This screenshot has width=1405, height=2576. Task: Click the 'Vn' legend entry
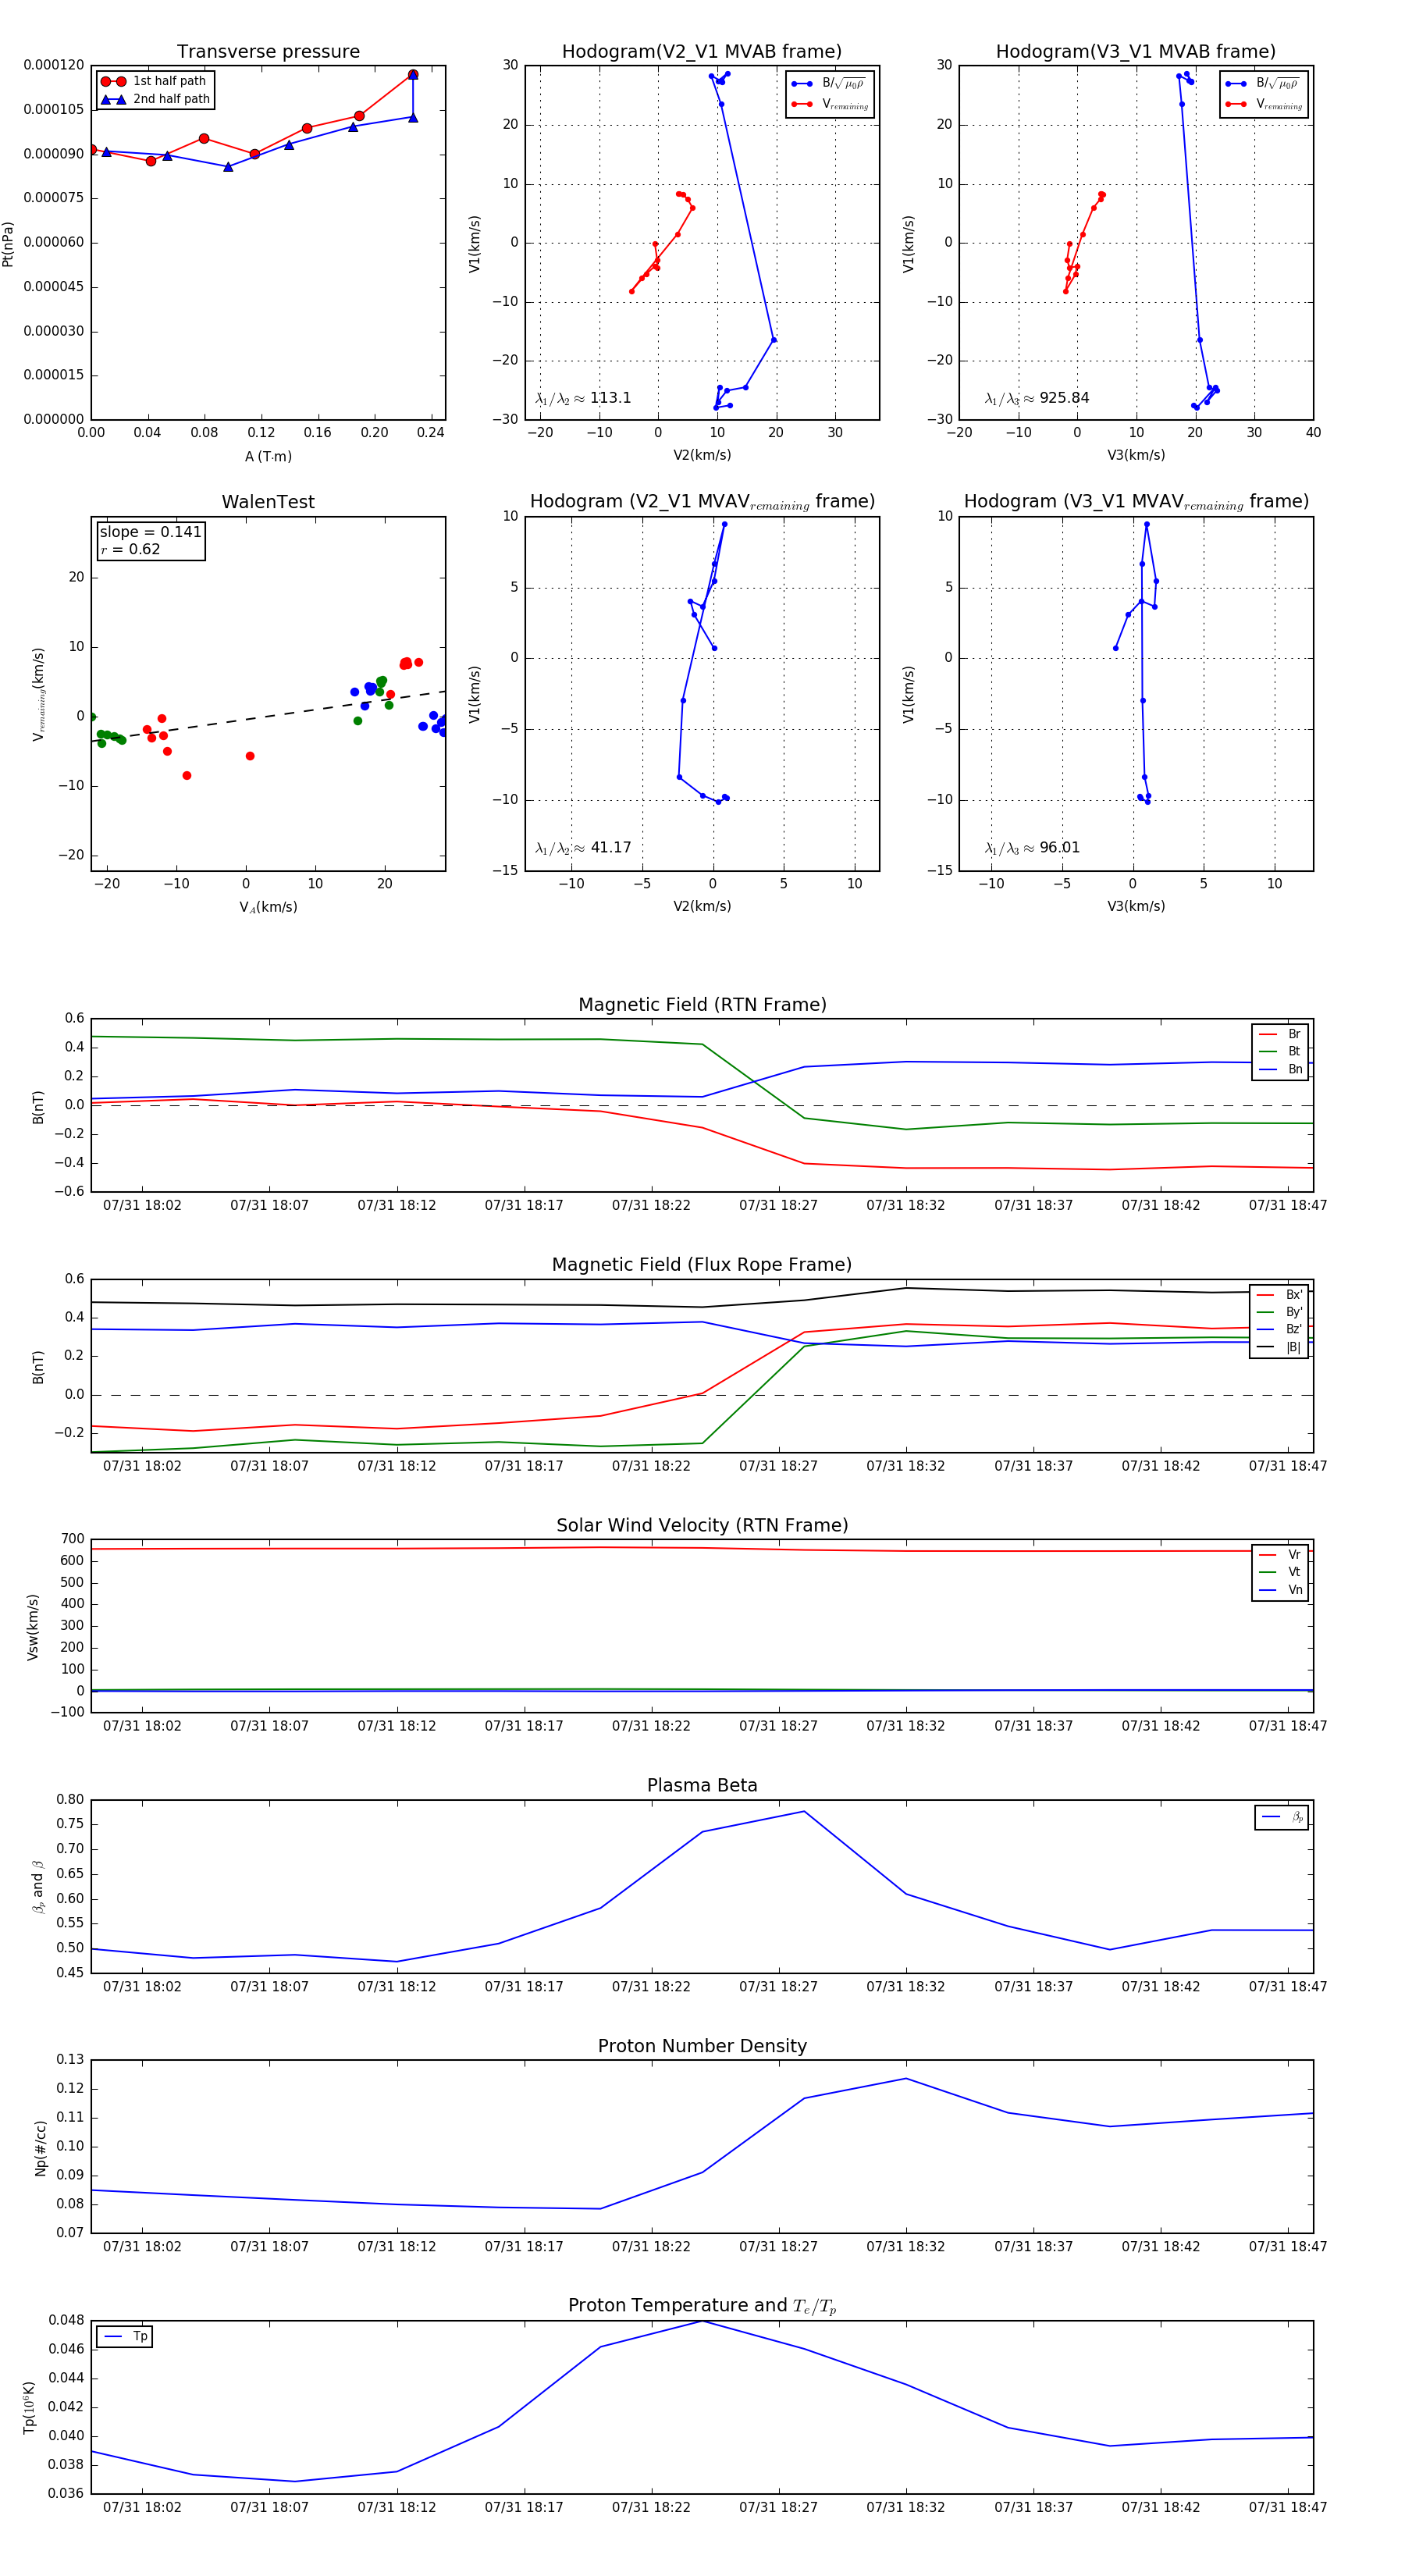pos(1280,1590)
